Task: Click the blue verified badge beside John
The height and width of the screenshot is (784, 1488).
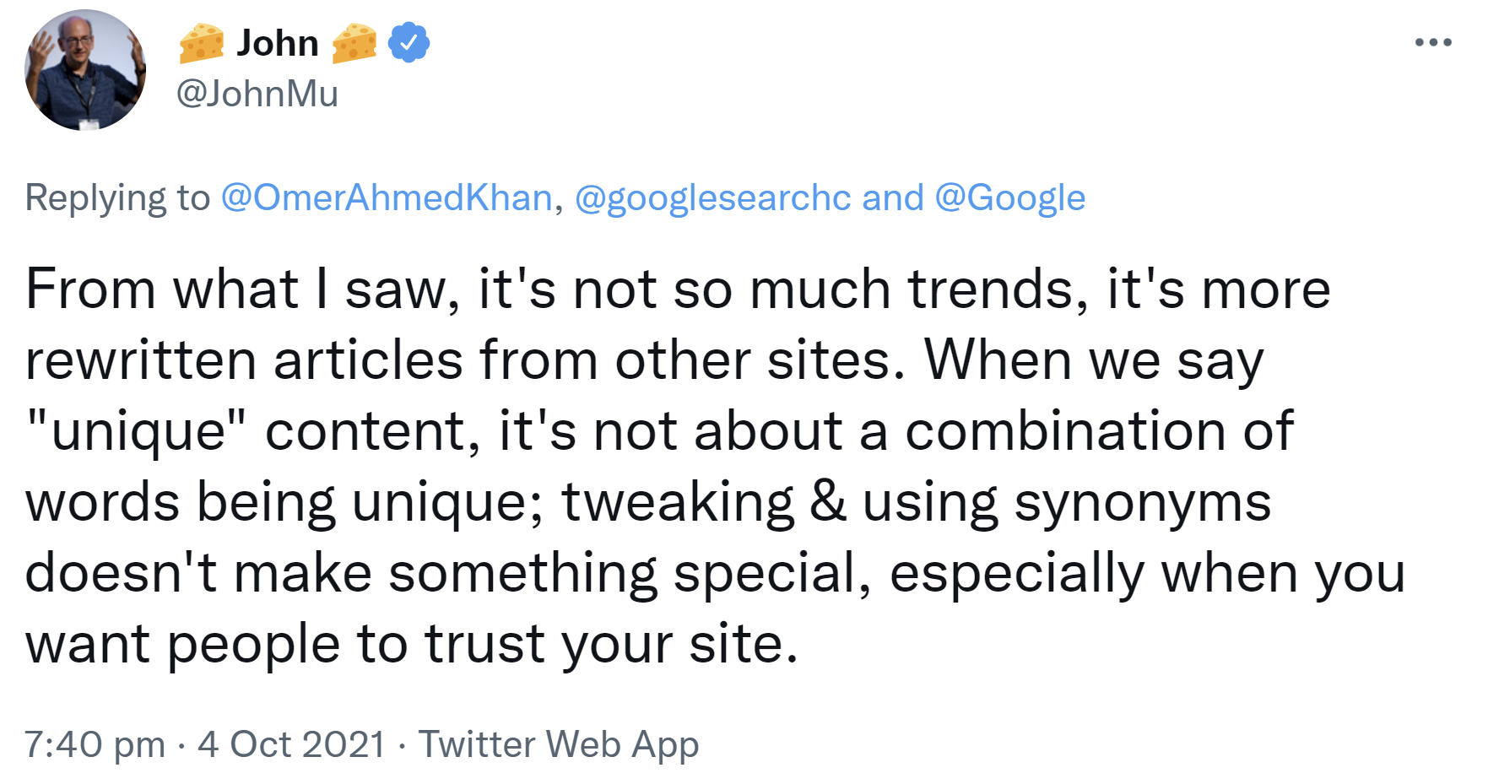Action: pyautogui.click(x=409, y=41)
